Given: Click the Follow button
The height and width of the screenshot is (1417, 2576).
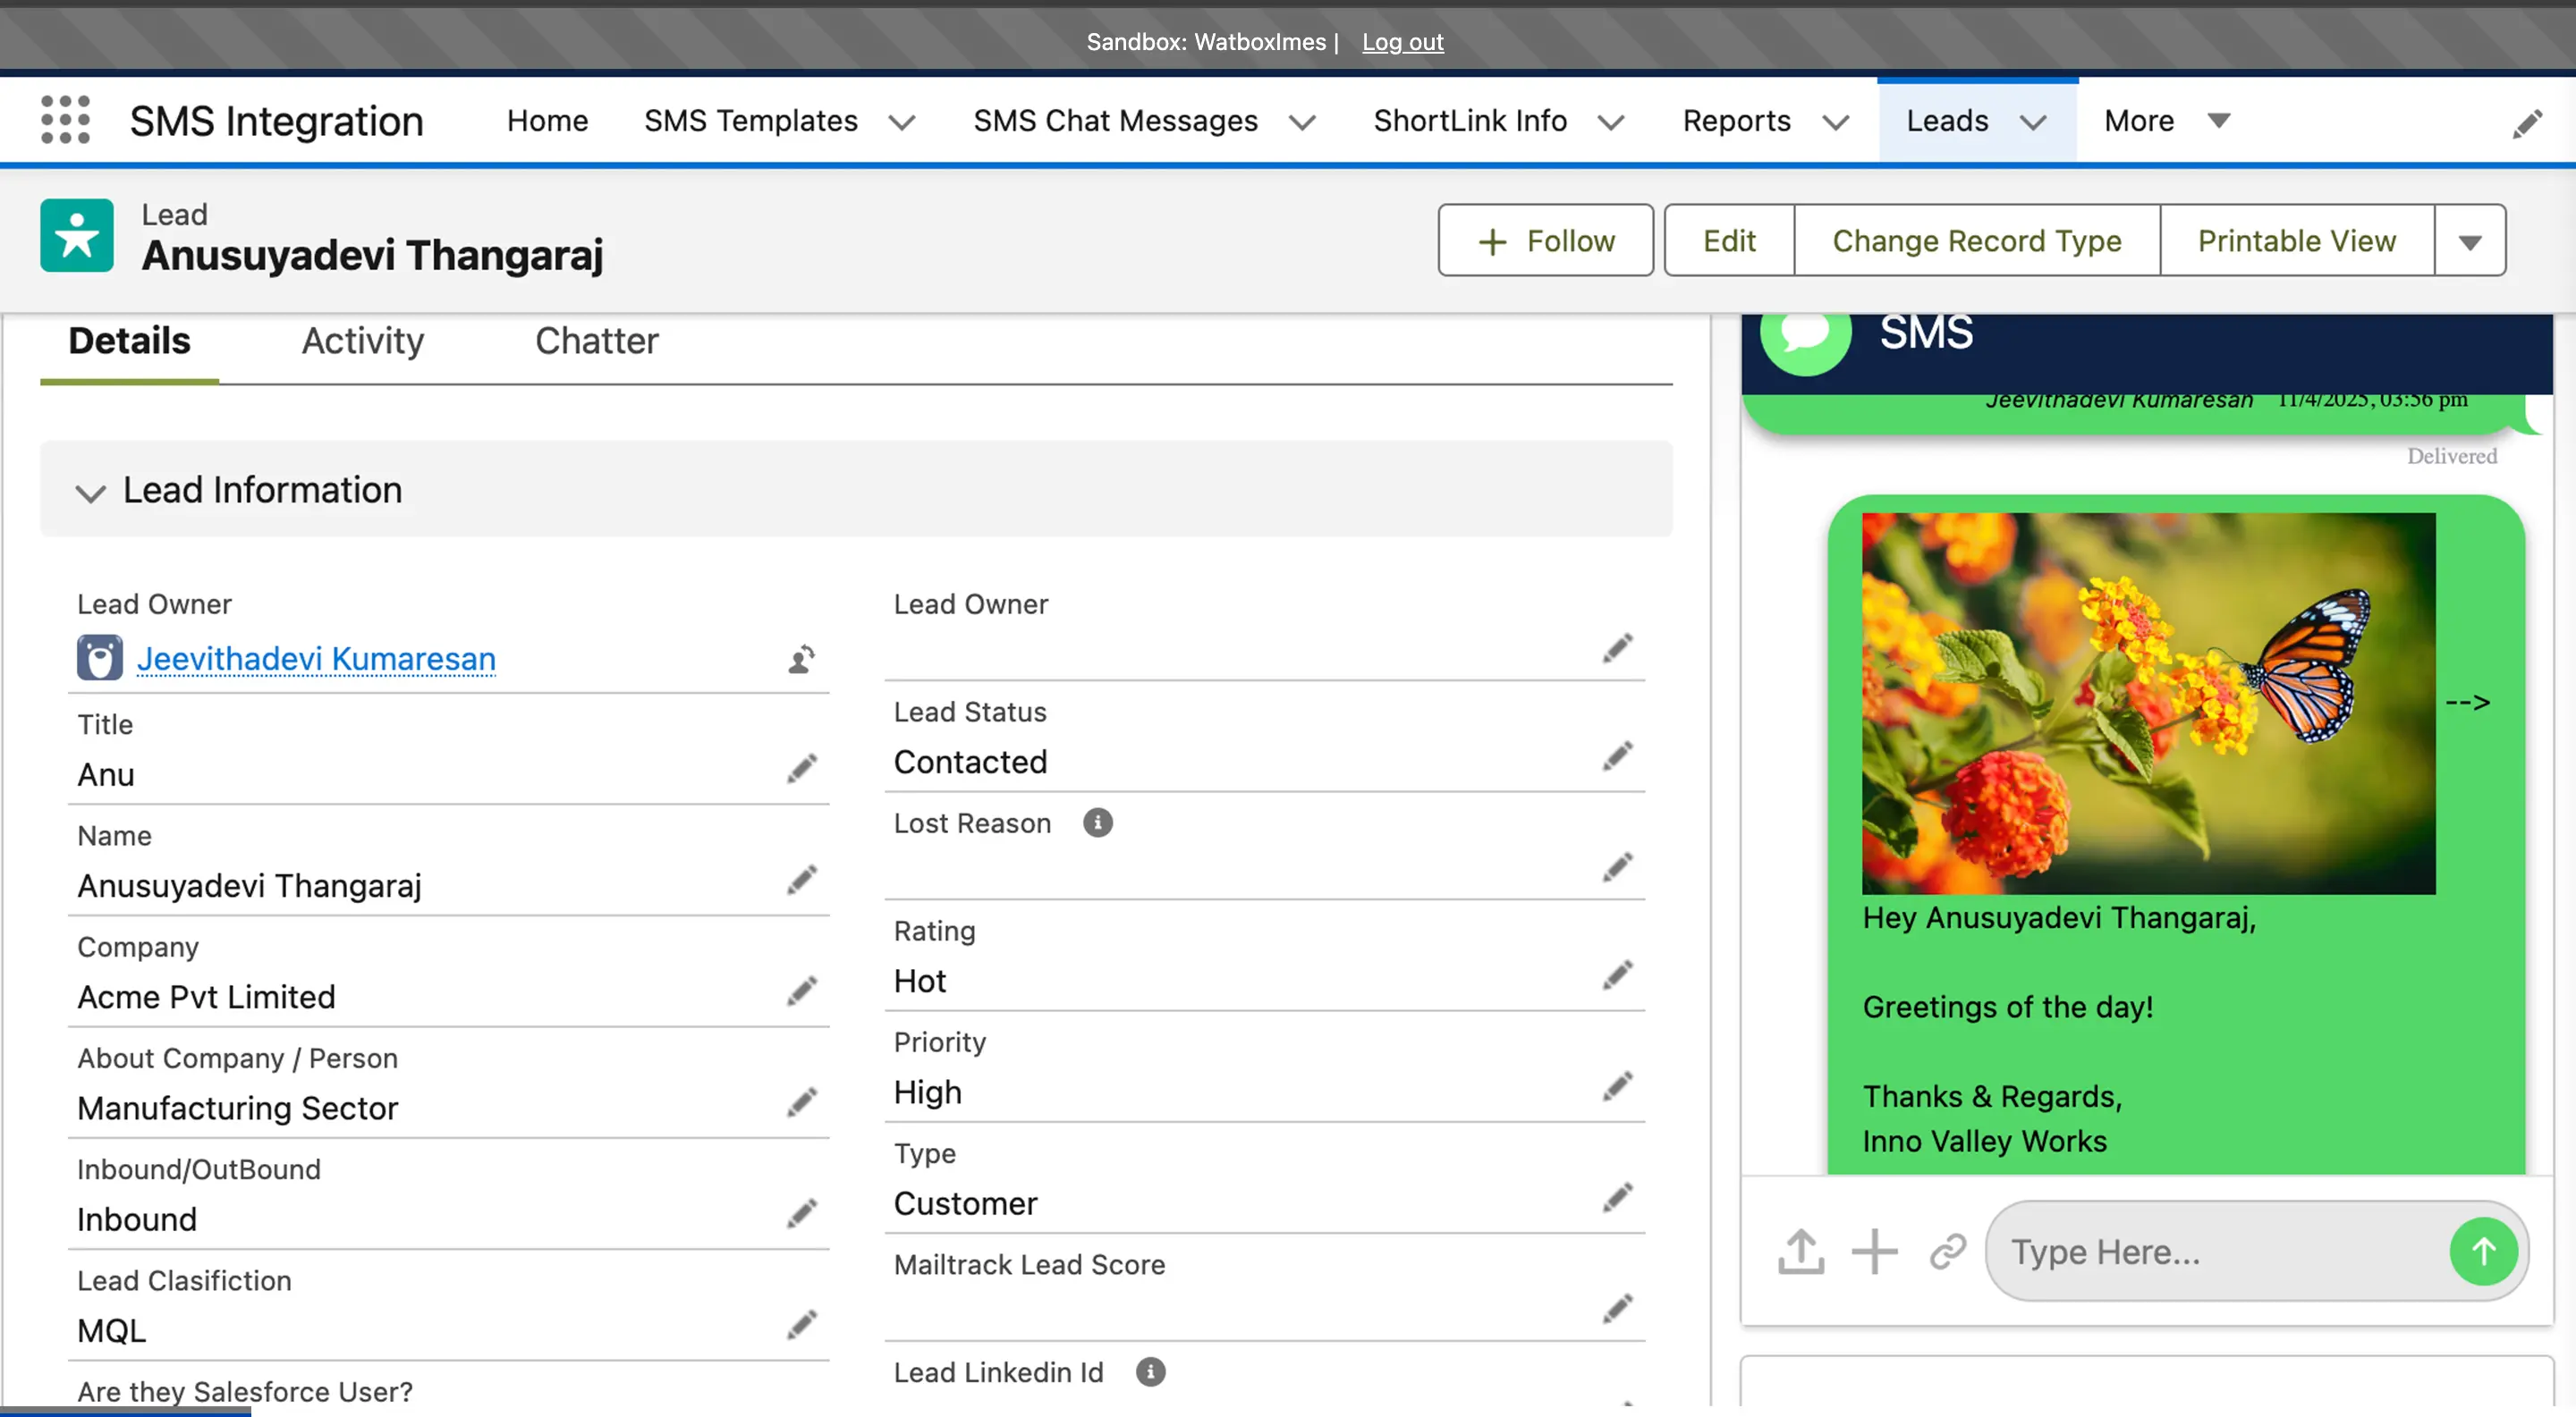Looking at the screenshot, I should (1546, 240).
